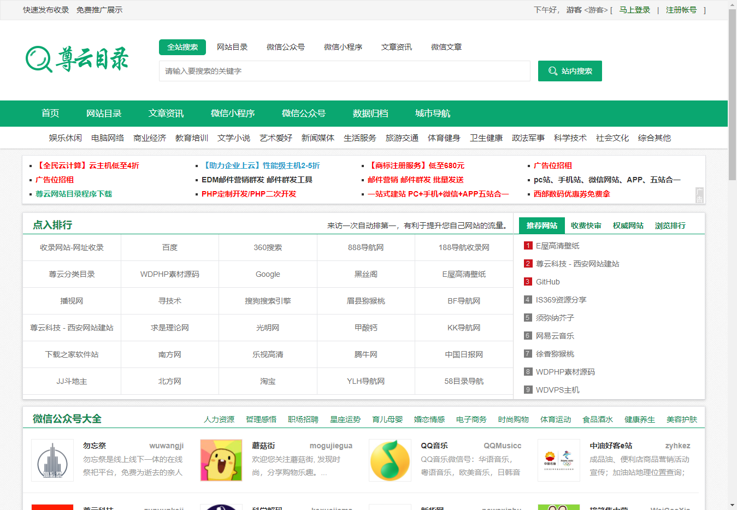Switch to the 权威网站 tab
The width and height of the screenshot is (737, 510).
tap(628, 226)
